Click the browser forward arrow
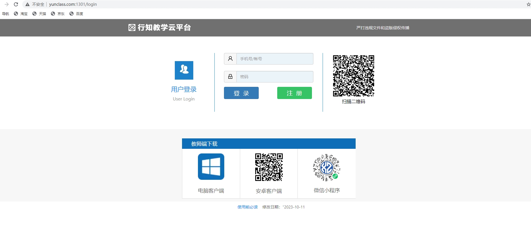This screenshot has width=531, height=240. (7, 4)
